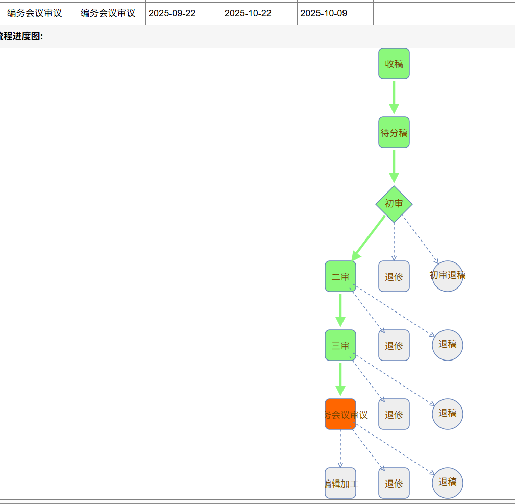This screenshot has width=515, height=504.
Task: Click the 2025-10-22 date cell
Action: 248,13
